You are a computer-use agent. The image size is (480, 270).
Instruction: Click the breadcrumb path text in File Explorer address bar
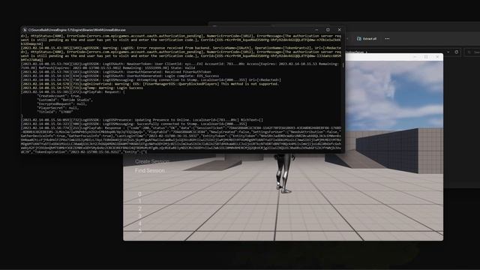355,52
